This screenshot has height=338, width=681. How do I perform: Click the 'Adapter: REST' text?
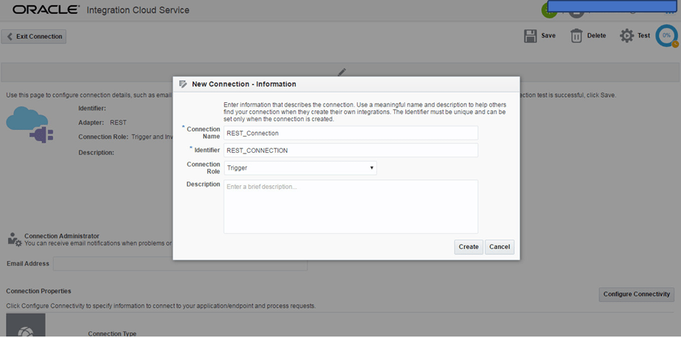click(x=102, y=123)
